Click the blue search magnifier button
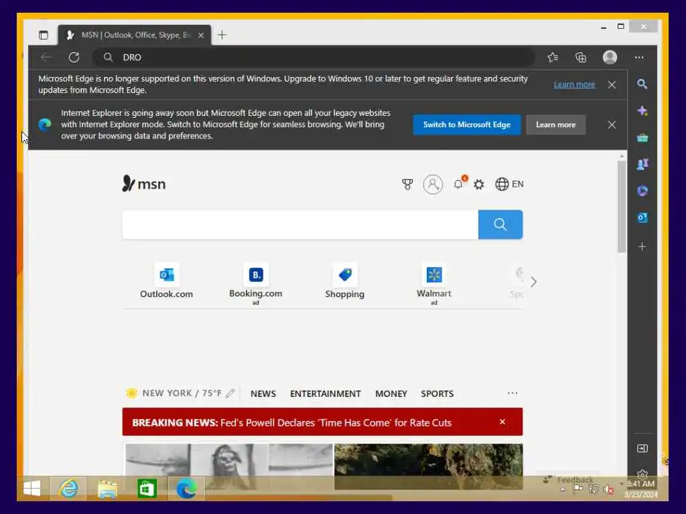This screenshot has width=686, height=514. (x=500, y=225)
